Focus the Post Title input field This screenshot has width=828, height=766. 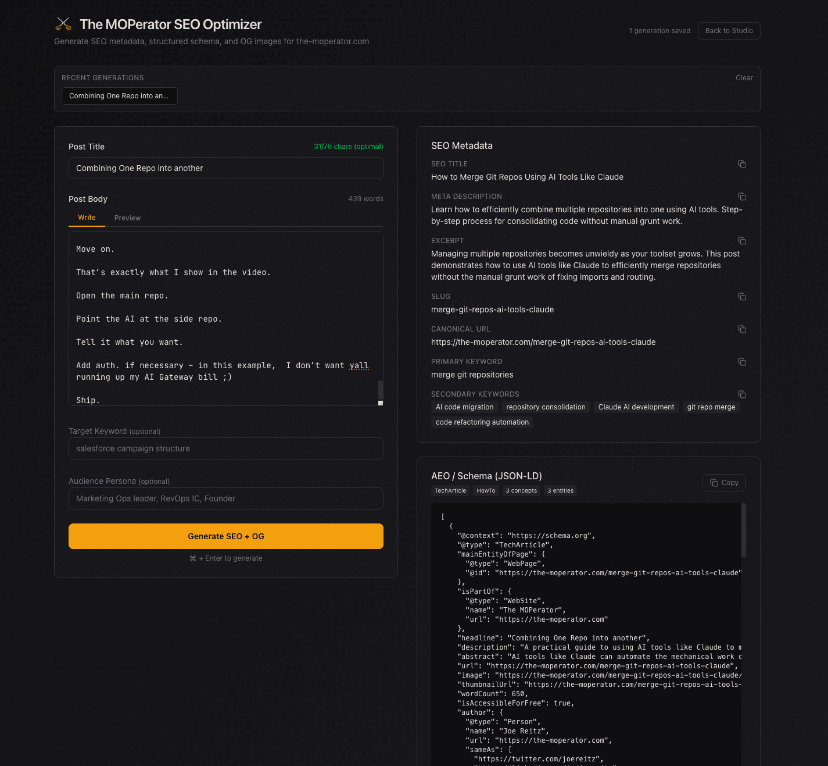click(x=226, y=168)
